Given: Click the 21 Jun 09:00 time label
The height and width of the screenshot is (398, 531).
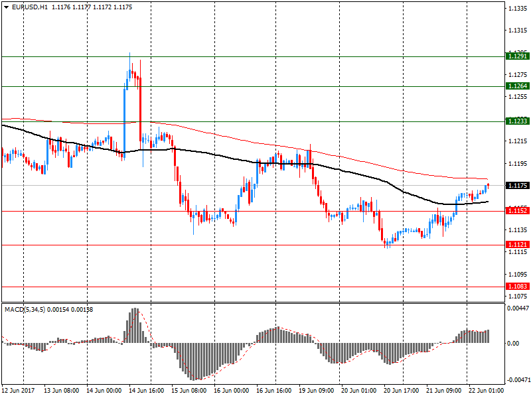Looking at the screenshot, I should pyautogui.click(x=443, y=390).
